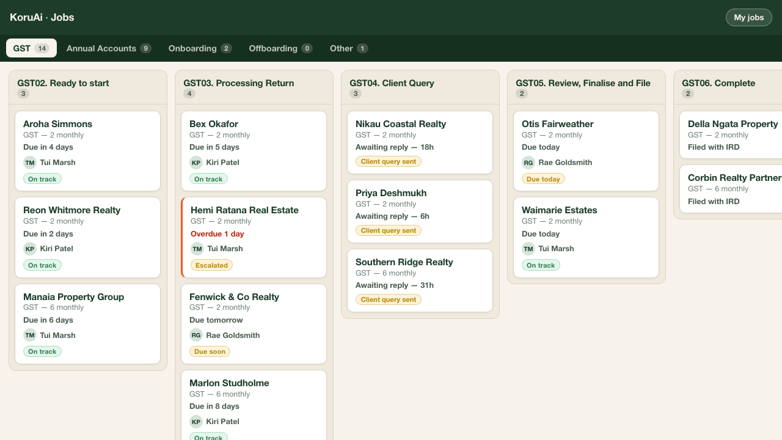Open the Fenwick & Co Realty card
The image size is (782, 440).
pyautogui.click(x=254, y=324)
